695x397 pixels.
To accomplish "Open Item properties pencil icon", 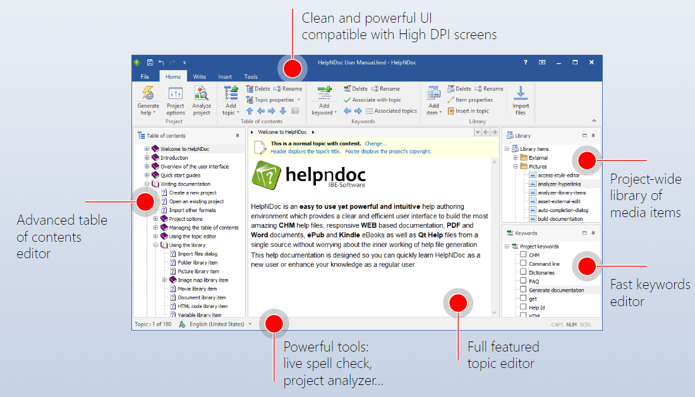I will (x=450, y=100).
